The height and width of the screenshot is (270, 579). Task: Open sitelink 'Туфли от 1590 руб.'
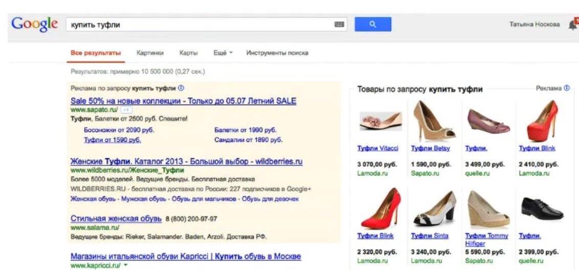[113, 140]
